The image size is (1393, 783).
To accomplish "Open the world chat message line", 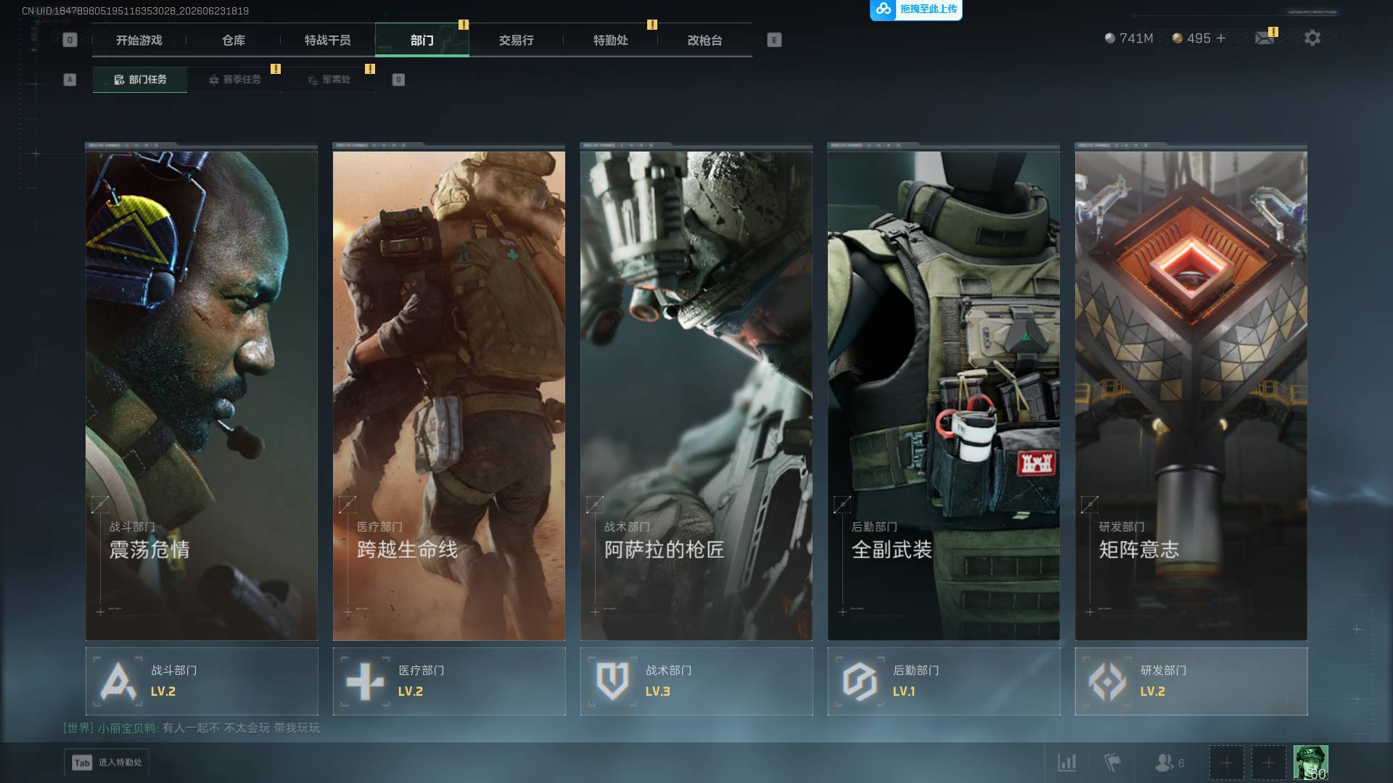I will pyautogui.click(x=192, y=727).
